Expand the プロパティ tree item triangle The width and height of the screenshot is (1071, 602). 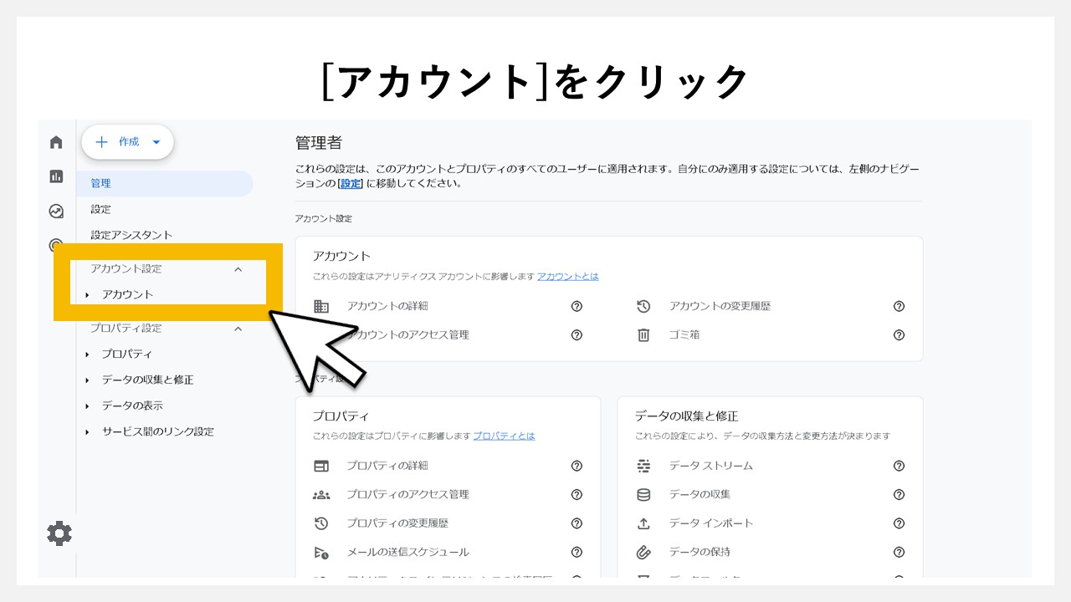pos(88,354)
